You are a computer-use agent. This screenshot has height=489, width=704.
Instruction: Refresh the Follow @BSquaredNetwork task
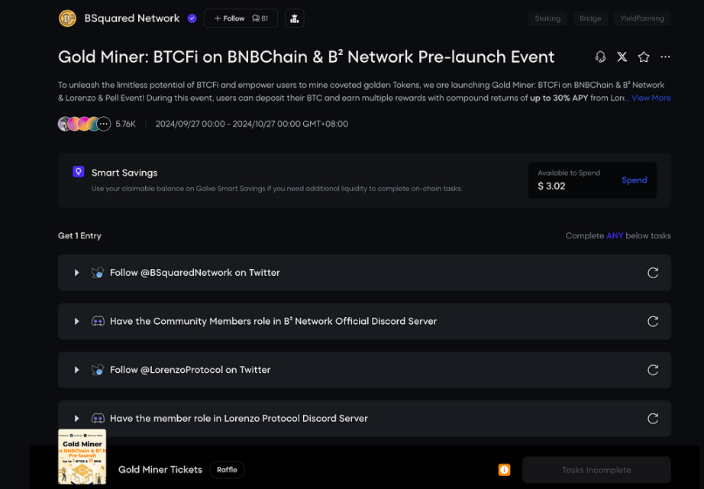653,273
